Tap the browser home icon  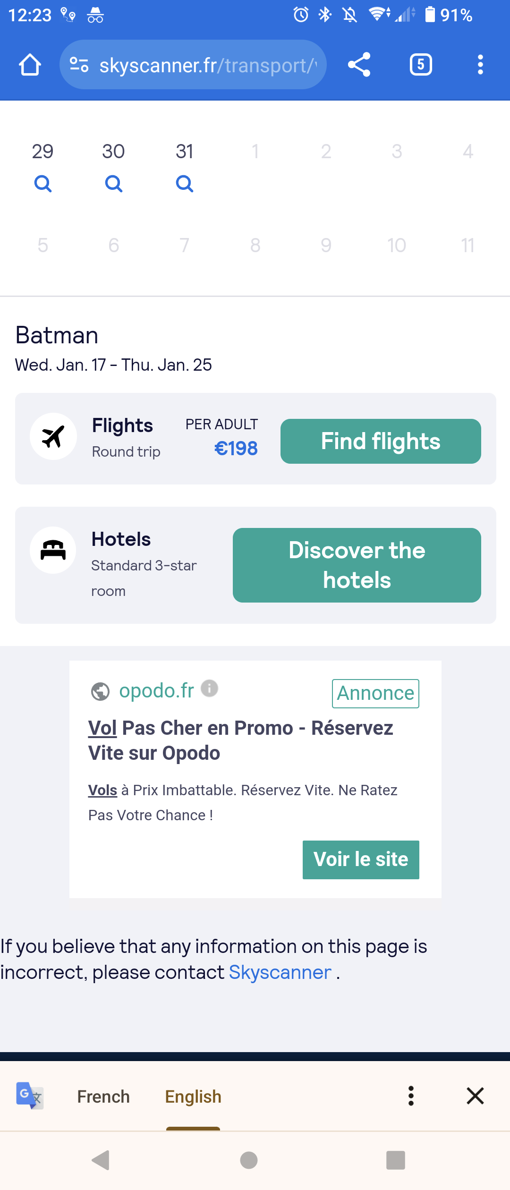[30, 65]
